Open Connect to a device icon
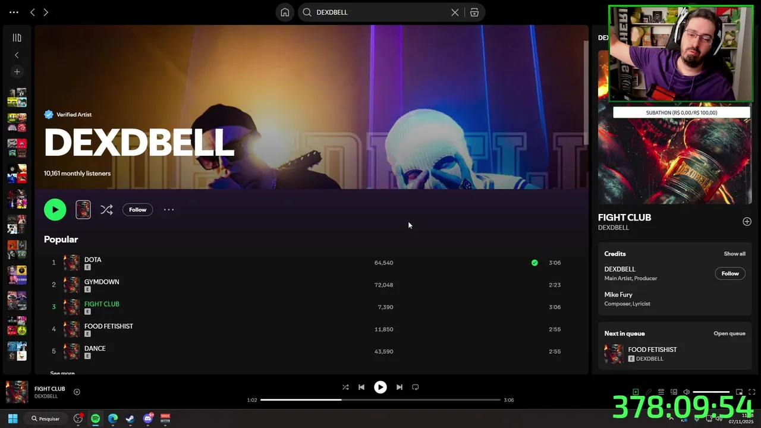The width and height of the screenshot is (761, 428). (x=674, y=392)
